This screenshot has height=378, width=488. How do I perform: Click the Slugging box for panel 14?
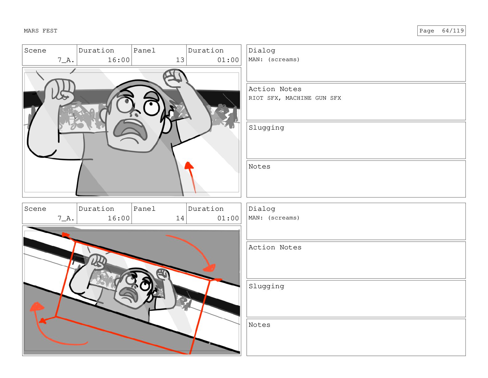[356, 299]
